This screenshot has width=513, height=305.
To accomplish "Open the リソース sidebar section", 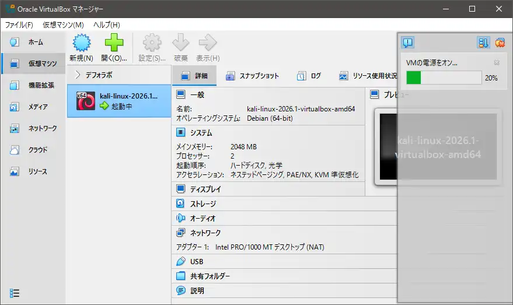I will click(33, 171).
